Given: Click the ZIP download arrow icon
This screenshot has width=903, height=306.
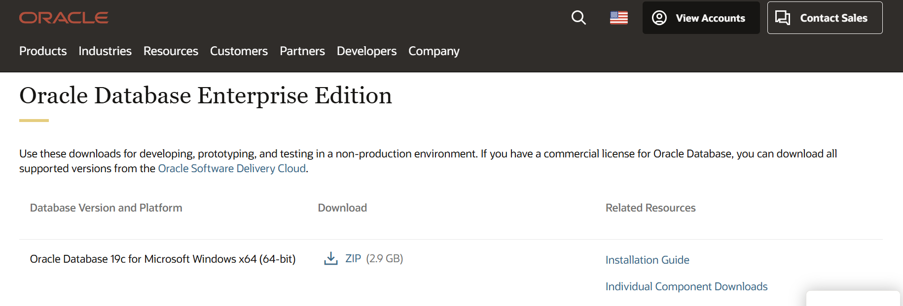Looking at the screenshot, I should tap(331, 258).
